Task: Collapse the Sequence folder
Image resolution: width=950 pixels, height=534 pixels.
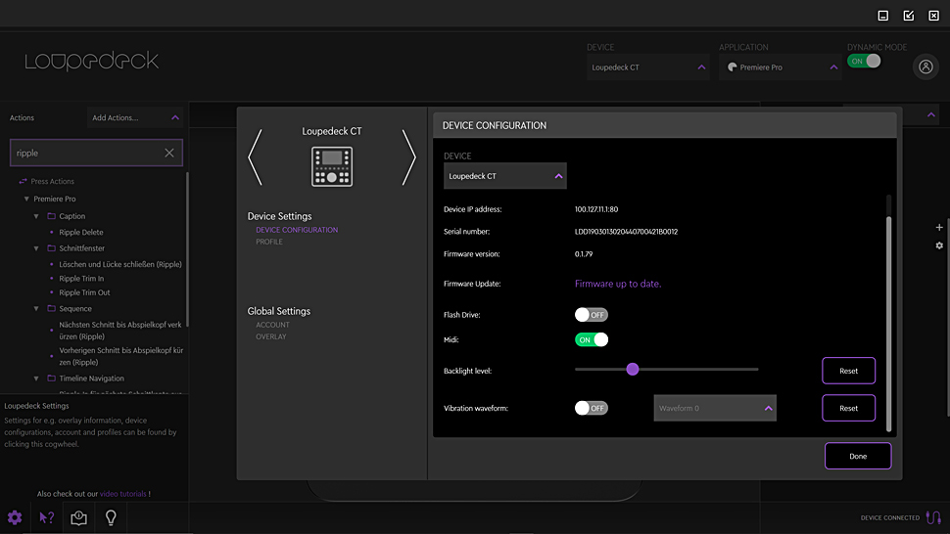Action: (x=36, y=308)
